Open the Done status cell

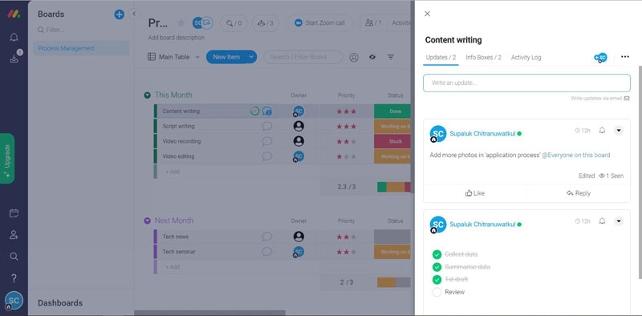click(x=392, y=111)
